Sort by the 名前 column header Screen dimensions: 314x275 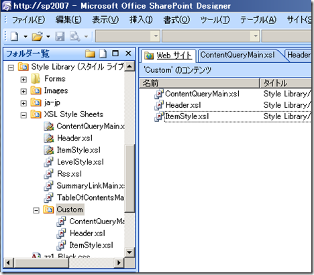(x=199, y=83)
